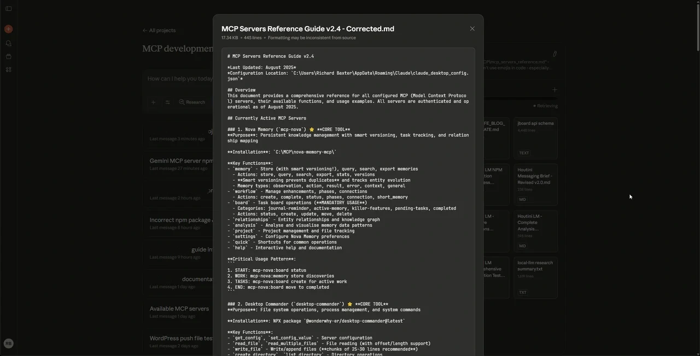Focus the 'How can I help you today' input
This screenshot has width=700, height=356.
point(180,79)
